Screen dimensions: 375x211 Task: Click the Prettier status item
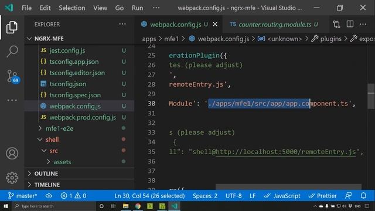[x=322, y=196]
